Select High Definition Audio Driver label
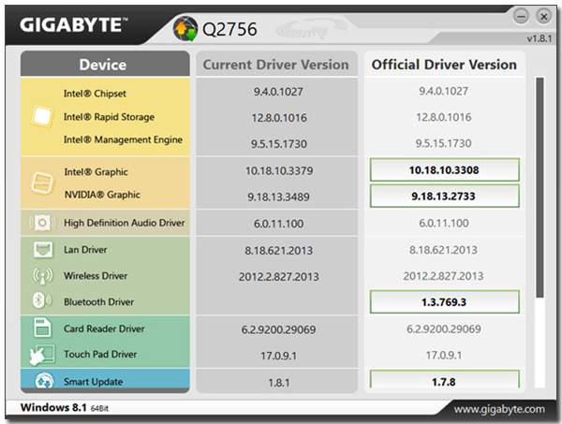 (x=125, y=223)
